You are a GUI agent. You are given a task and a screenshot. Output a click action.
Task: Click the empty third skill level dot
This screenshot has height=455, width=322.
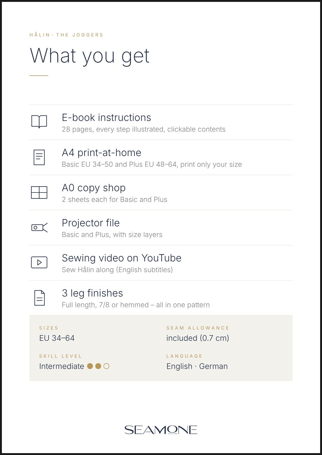coord(107,366)
